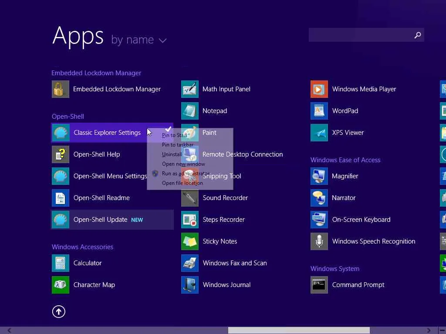Launch the Notepad icon

click(190, 111)
